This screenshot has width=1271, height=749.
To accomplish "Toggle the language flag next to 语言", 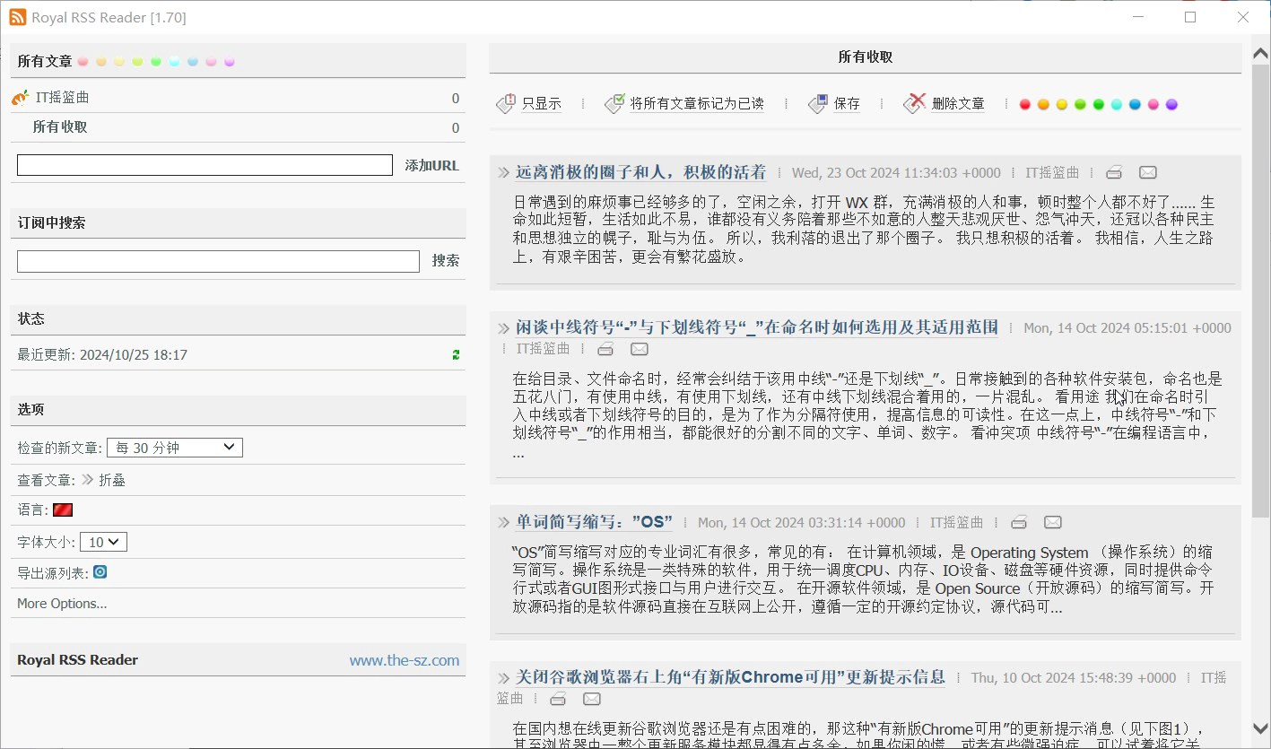I will (63, 509).
